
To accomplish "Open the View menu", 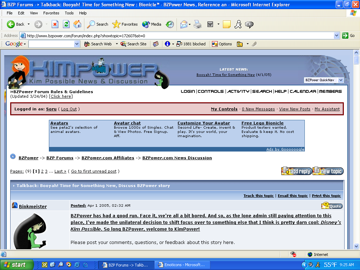I will coord(34,13).
